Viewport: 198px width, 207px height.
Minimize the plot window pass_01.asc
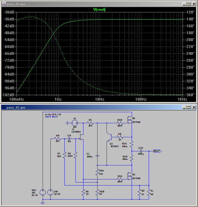[x=184, y=4]
